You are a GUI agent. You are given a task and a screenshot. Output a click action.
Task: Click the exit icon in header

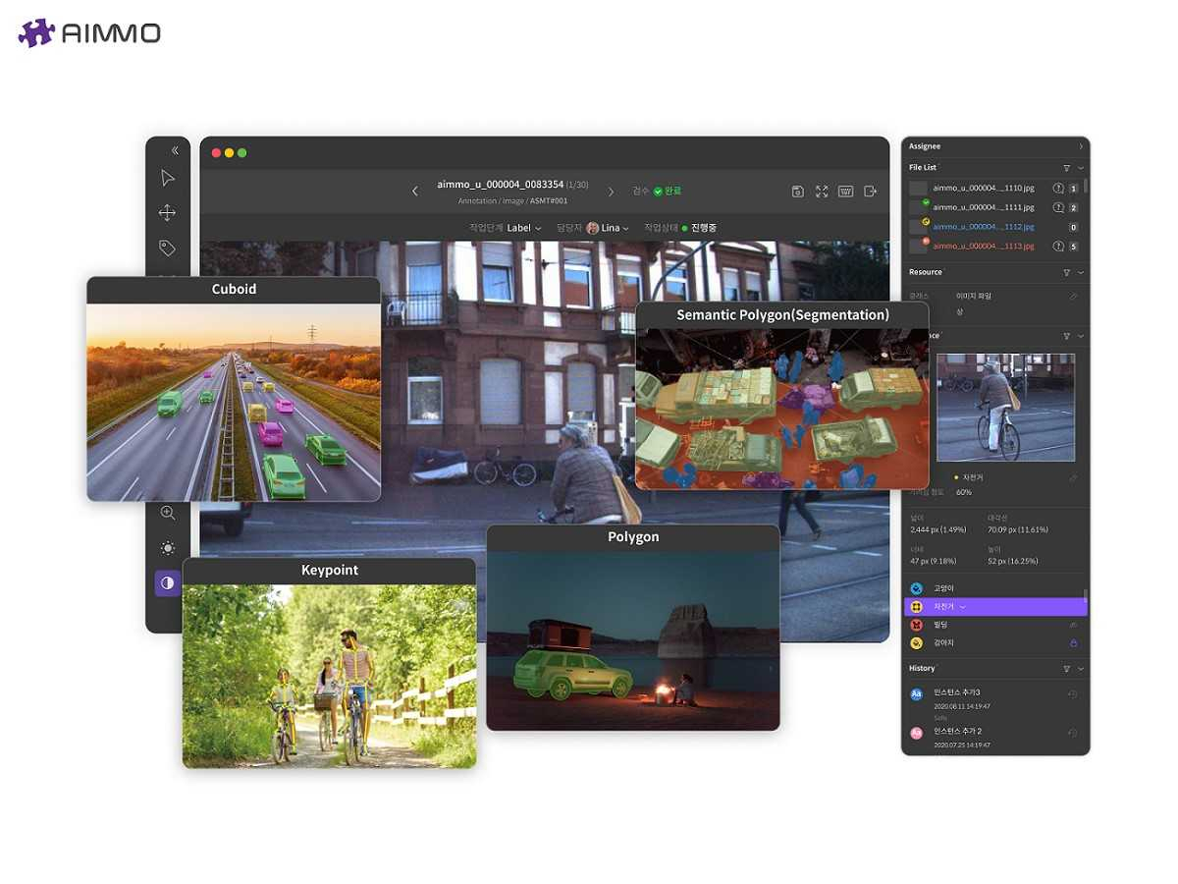click(870, 192)
